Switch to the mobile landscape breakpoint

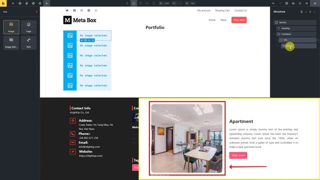point(147,3)
